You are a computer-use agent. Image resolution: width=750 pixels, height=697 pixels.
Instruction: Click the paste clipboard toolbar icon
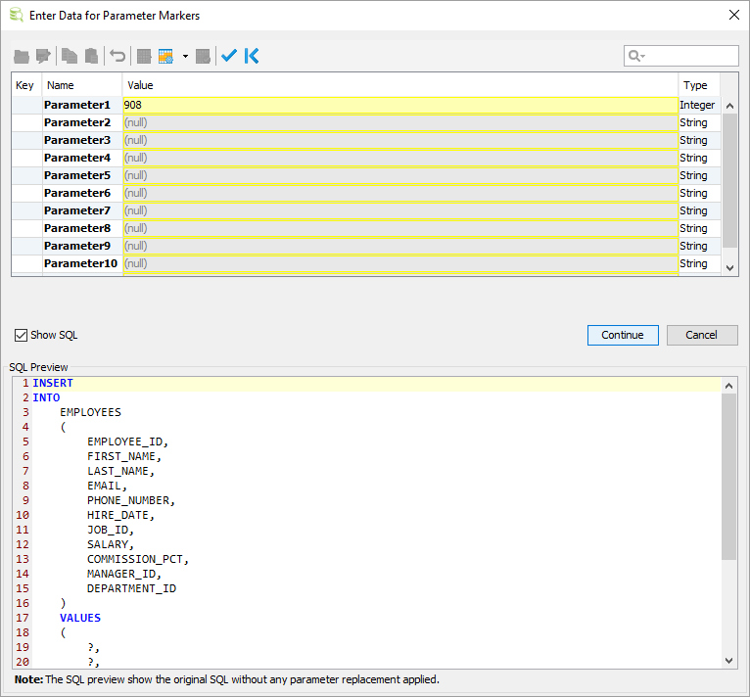pyautogui.click(x=91, y=57)
